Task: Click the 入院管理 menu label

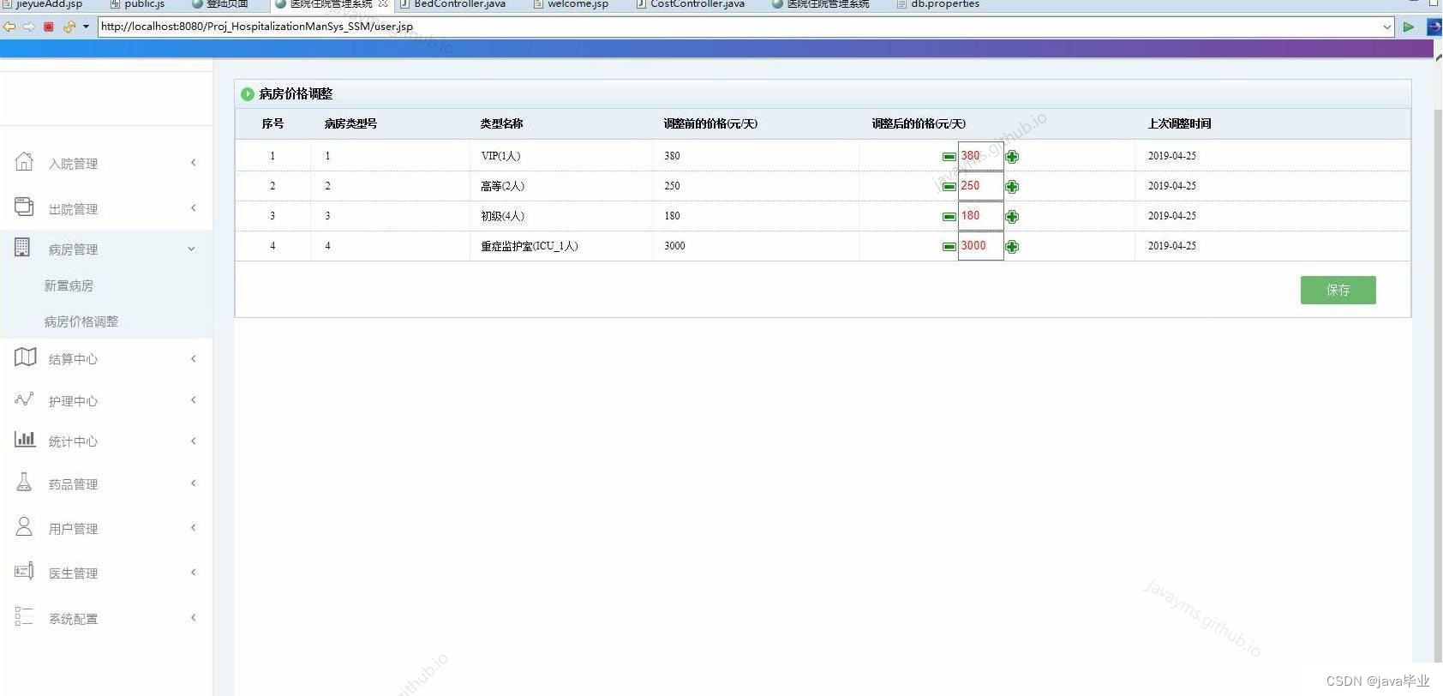Action: 73,164
